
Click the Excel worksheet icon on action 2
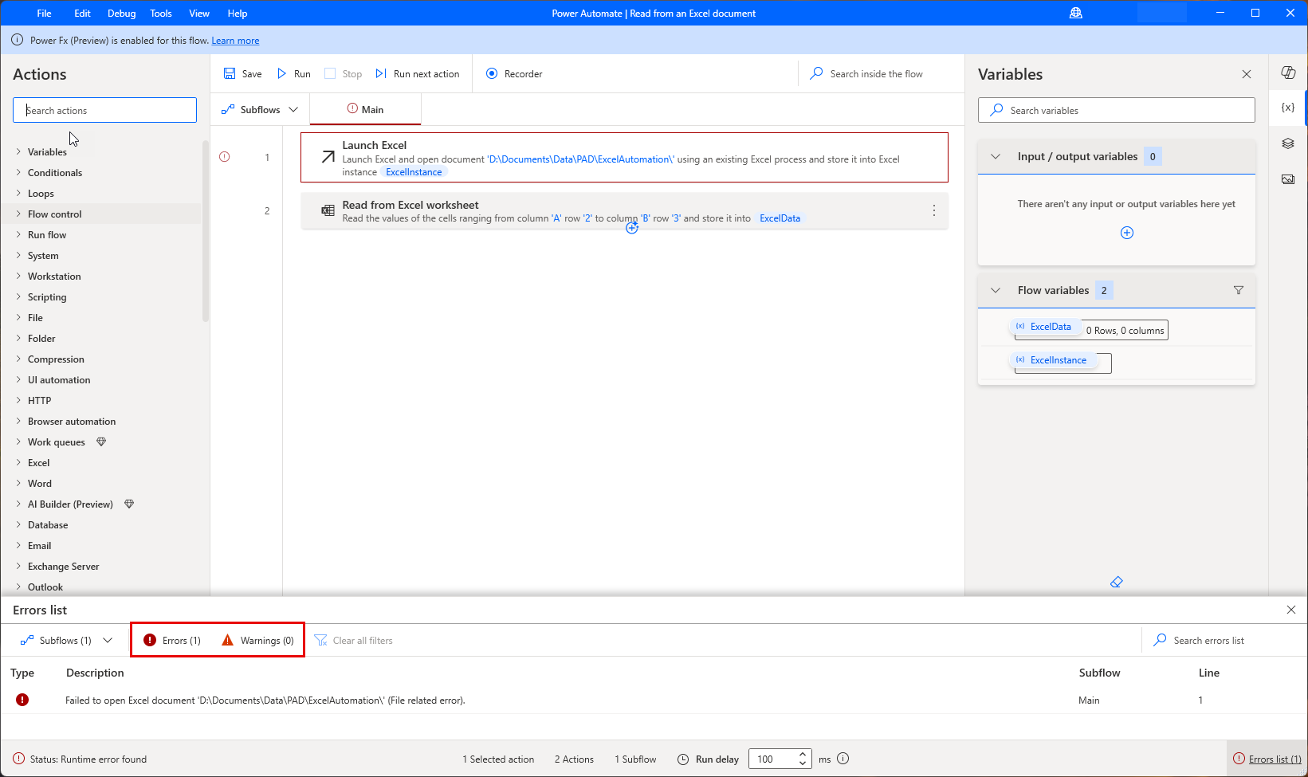[x=328, y=210]
